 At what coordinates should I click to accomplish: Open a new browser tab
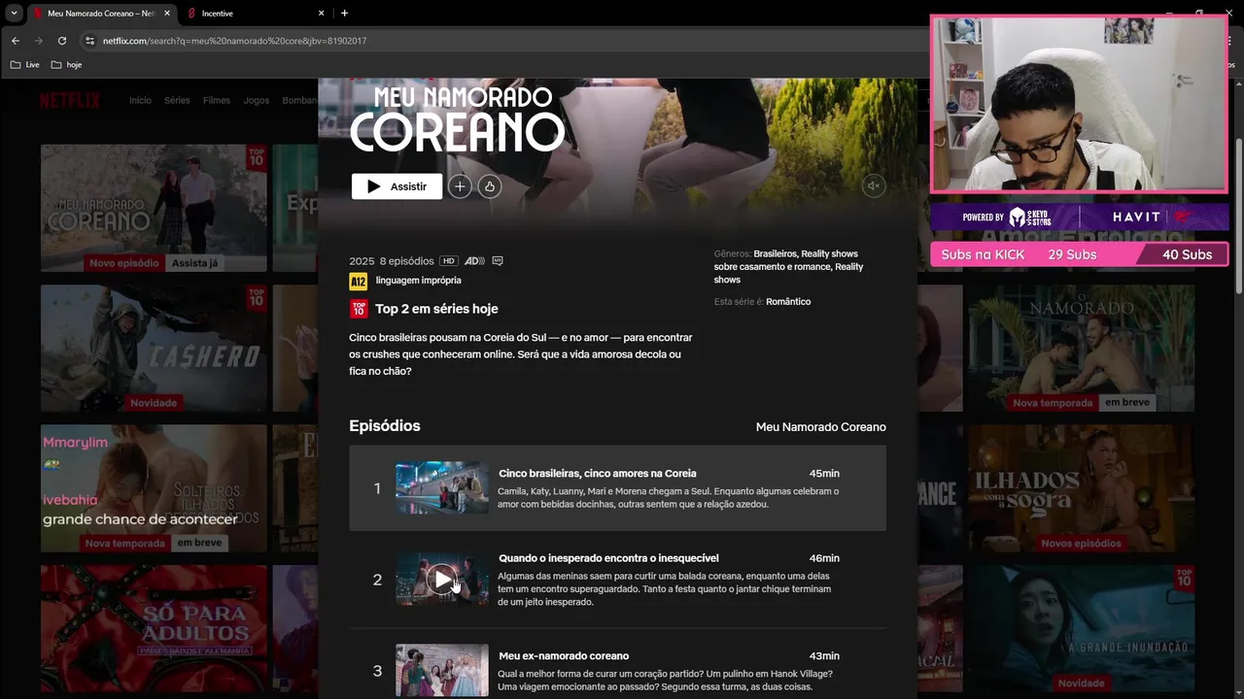tap(344, 14)
